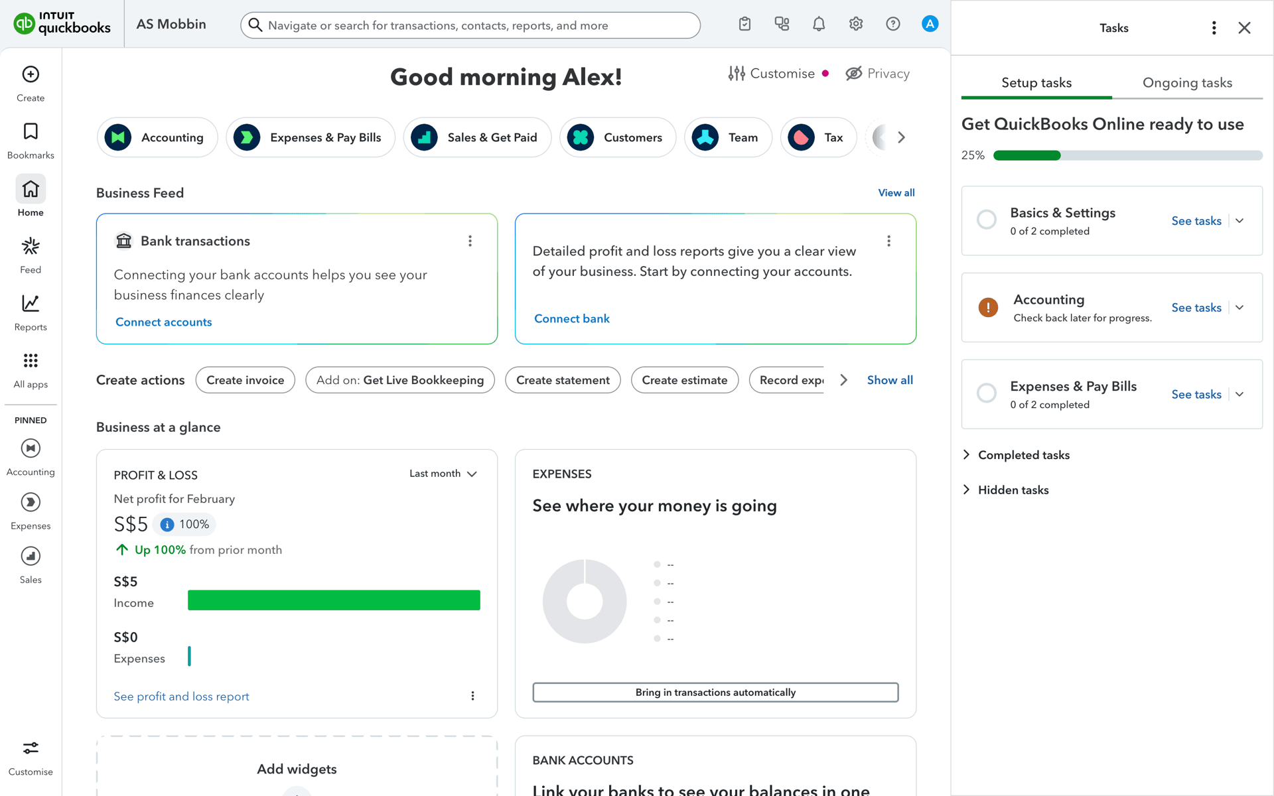The width and height of the screenshot is (1274, 796).
Task: Open All apps grid icon
Action: tap(31, 360)
